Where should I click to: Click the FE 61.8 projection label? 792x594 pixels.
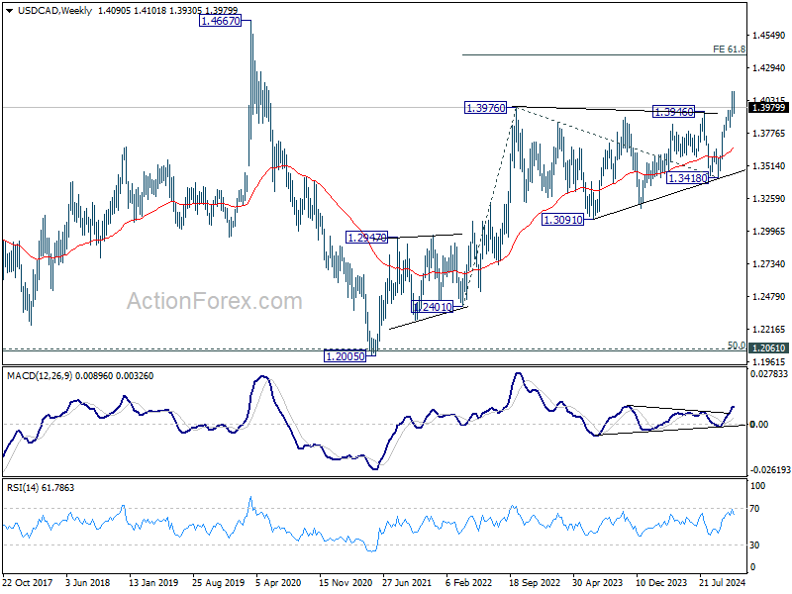(x=729, y=49)
